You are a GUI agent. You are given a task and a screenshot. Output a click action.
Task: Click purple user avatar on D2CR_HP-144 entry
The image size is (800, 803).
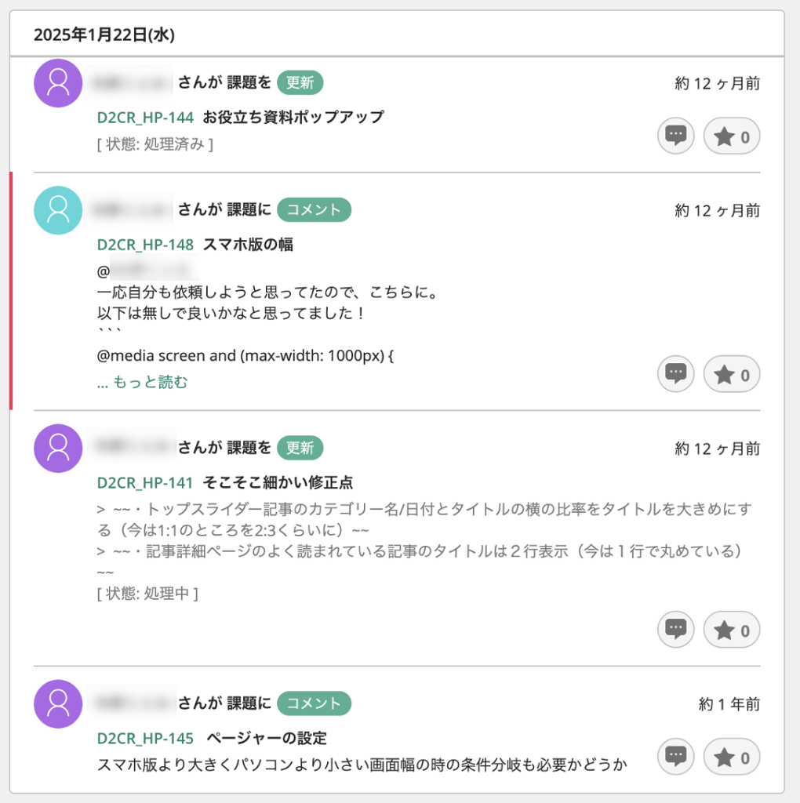pos(58,83)
